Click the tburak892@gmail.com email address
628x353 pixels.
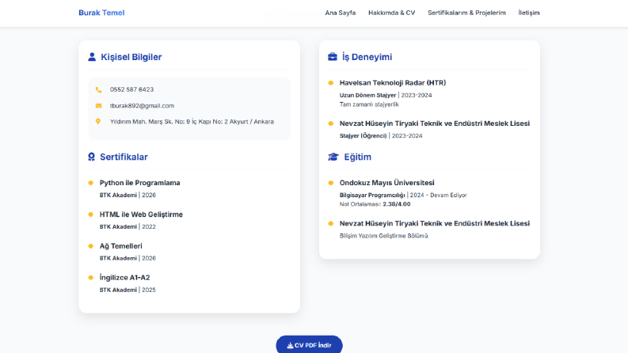(x=142, y=105)
